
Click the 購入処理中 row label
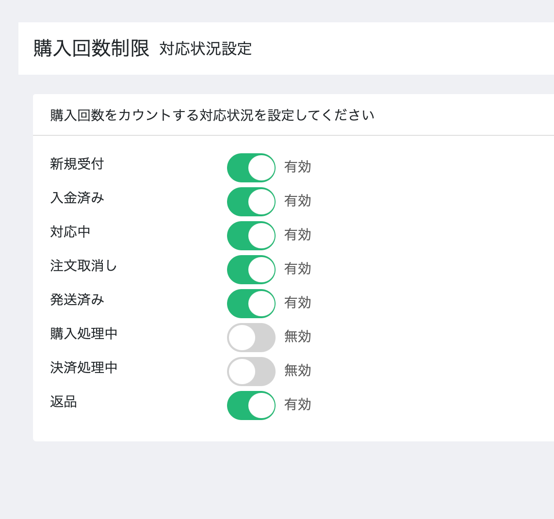pyautogui.click(x=84, y=334)
